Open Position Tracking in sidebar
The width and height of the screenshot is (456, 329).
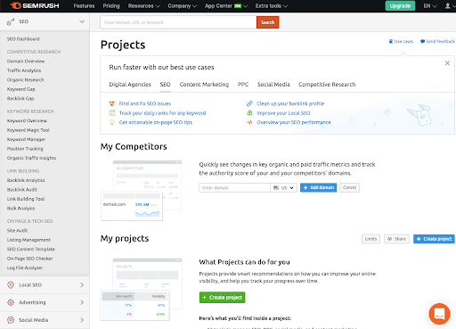(25, 149)
